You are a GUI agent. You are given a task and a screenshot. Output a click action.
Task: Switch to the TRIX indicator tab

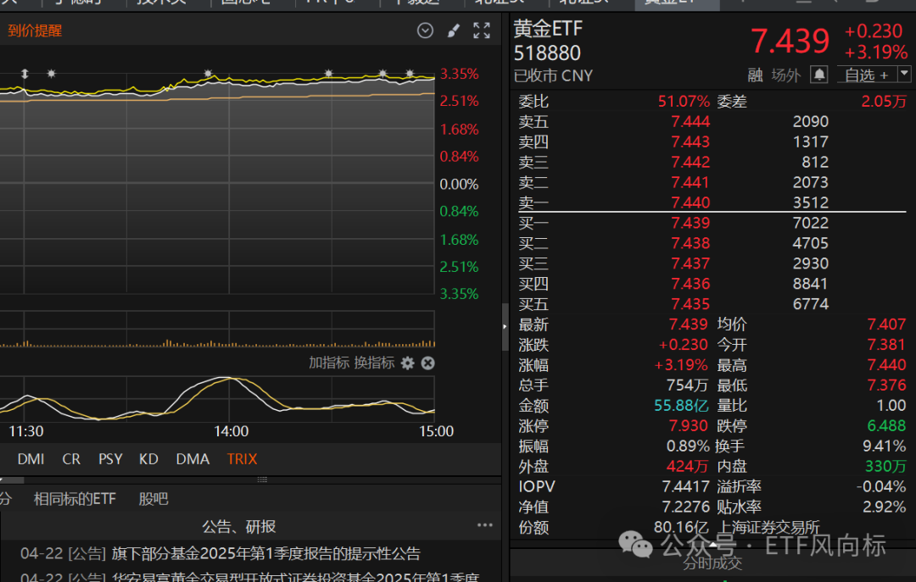242,459
